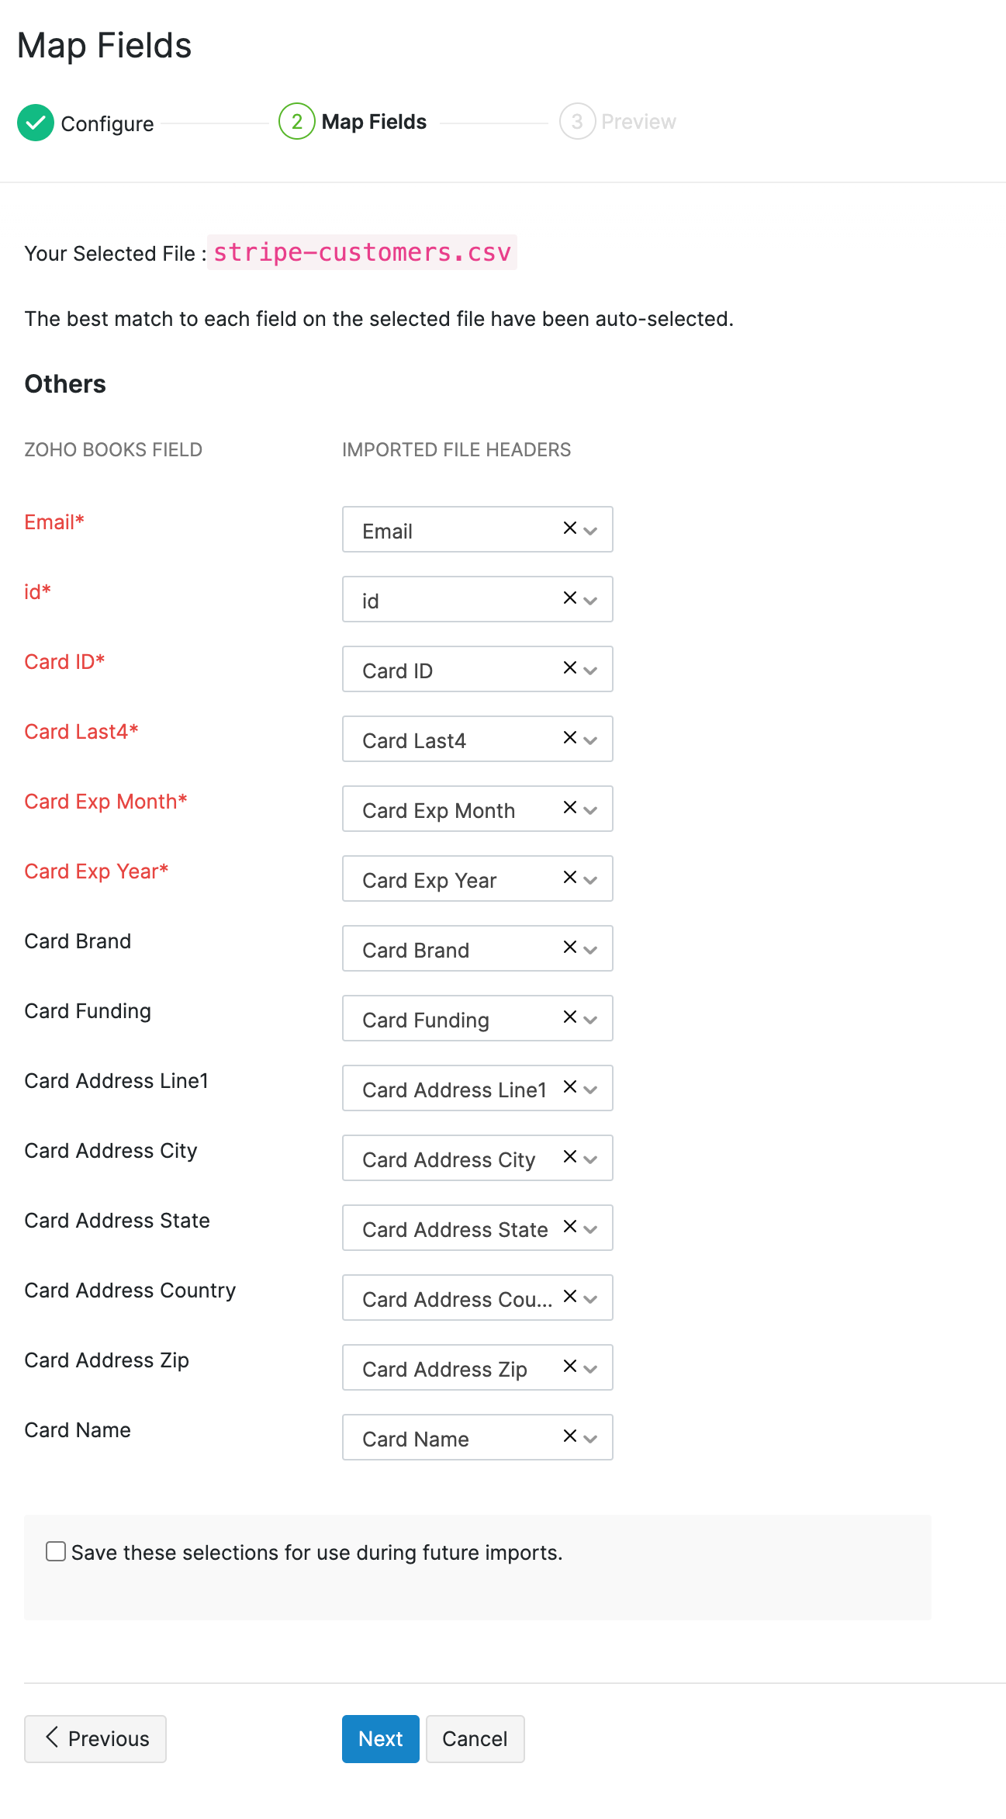Select the Map Fields step

(x=374, y=122)
